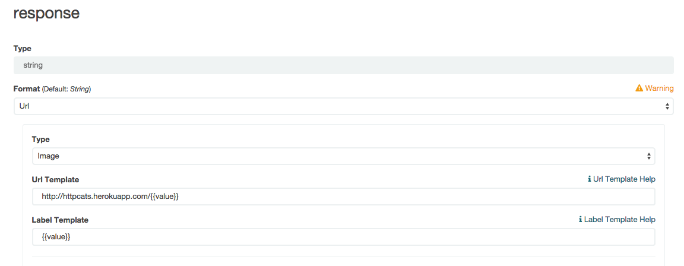This screenshot has width=684, height=266.
Task: Click the Url Template field label
Action: click(x=55, y=179)
